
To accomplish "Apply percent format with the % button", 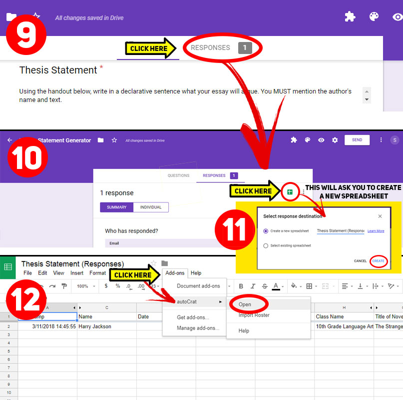I will click(x=118, y=285).
